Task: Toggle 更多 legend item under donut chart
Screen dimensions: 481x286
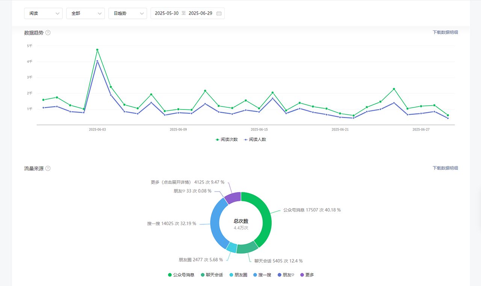Action: click(307, 275)
